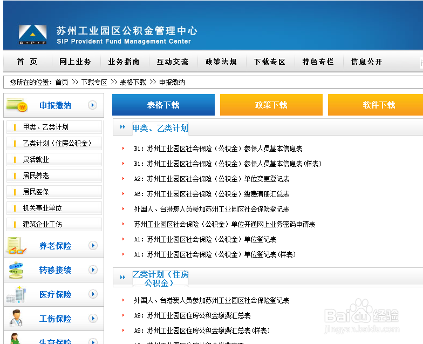Image resolution: width=423 pixels, height=344 pixels.
Task: Download 外国人、台港澳人员登记表 under 甲类、乙类计划
Action: 211,209
